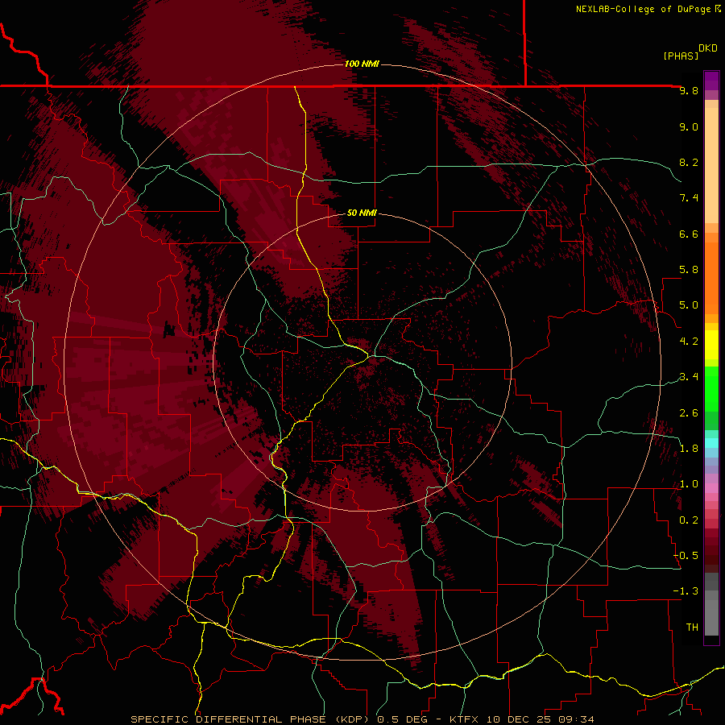
Task: Click the 7.4 value on the color scale
Action: pos(689,198)
